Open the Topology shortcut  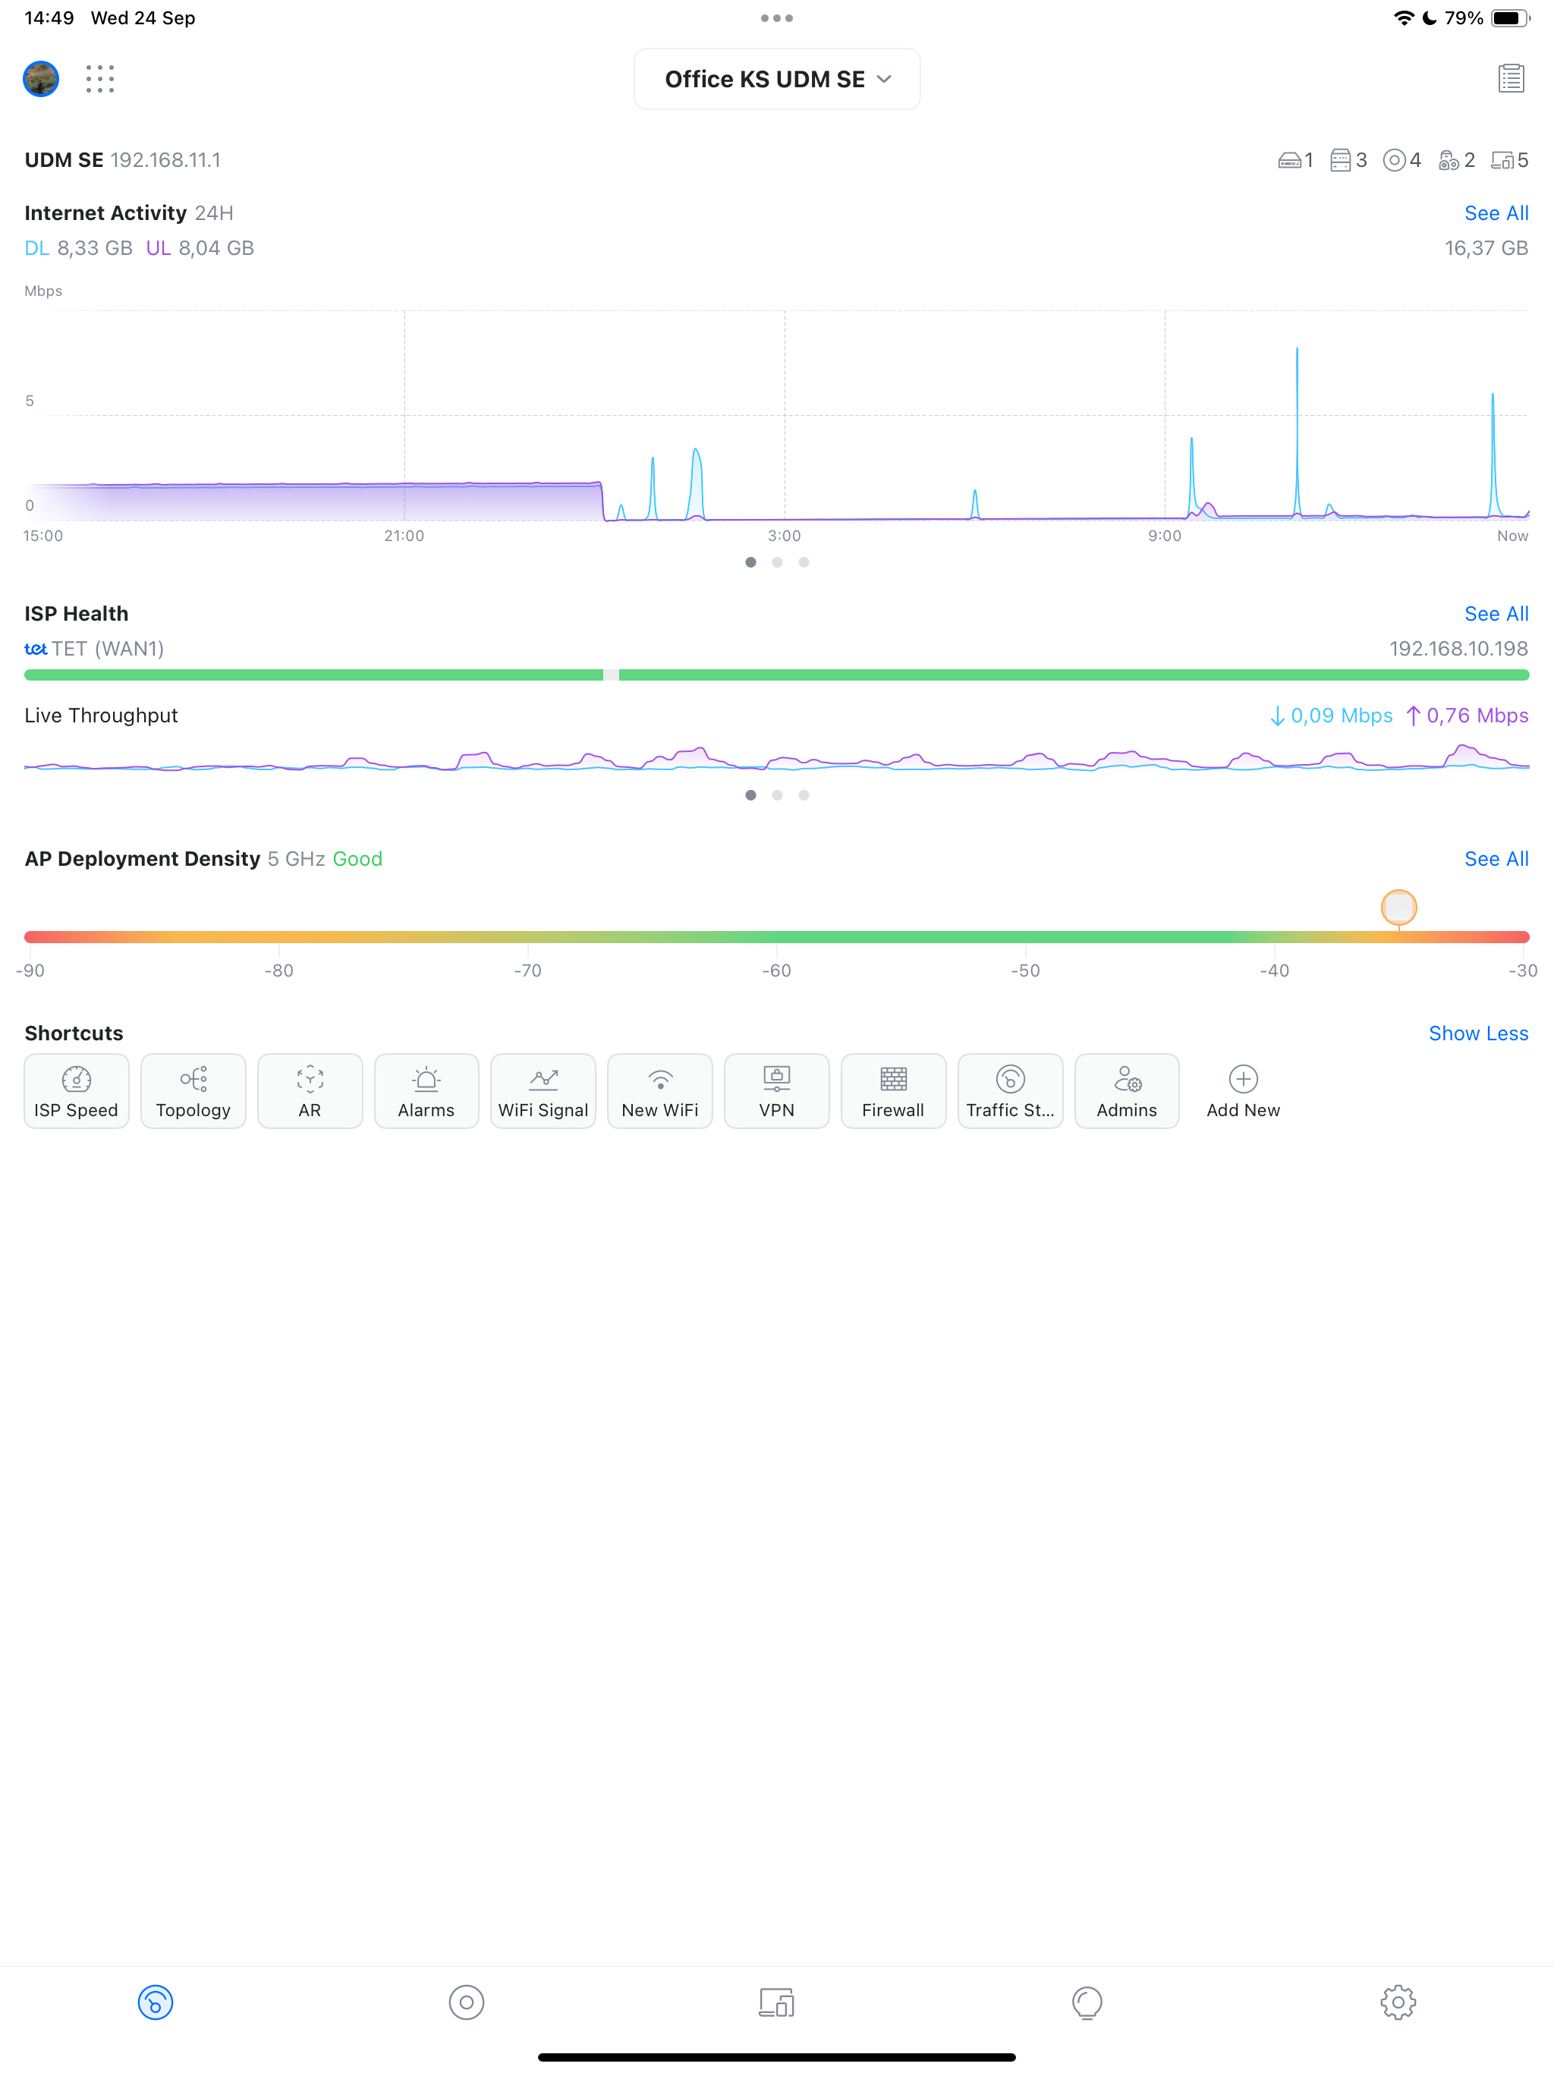(193, 1091)
